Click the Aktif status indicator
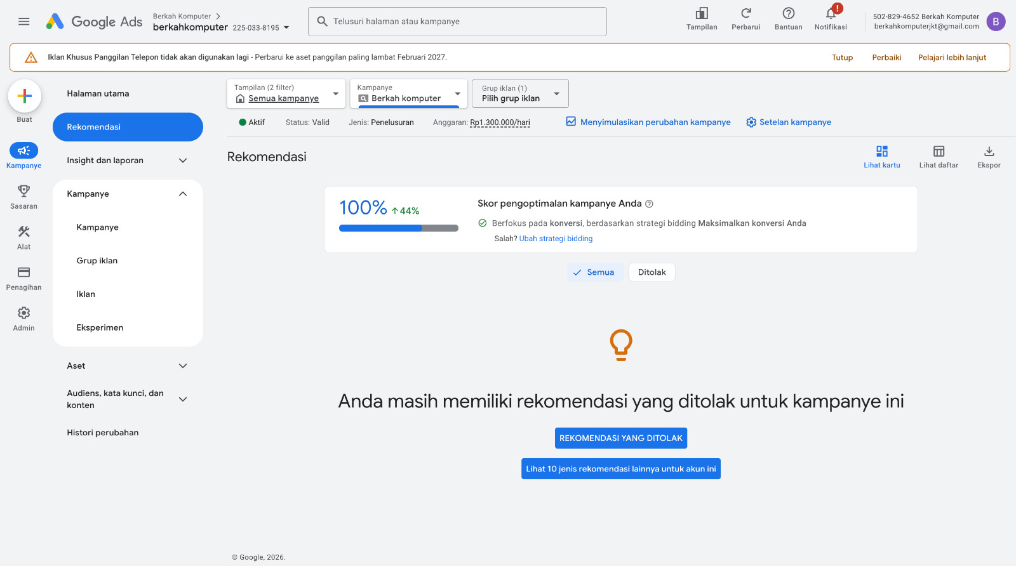This screenshot has height=566, width=1016. [x=252, y=122]
